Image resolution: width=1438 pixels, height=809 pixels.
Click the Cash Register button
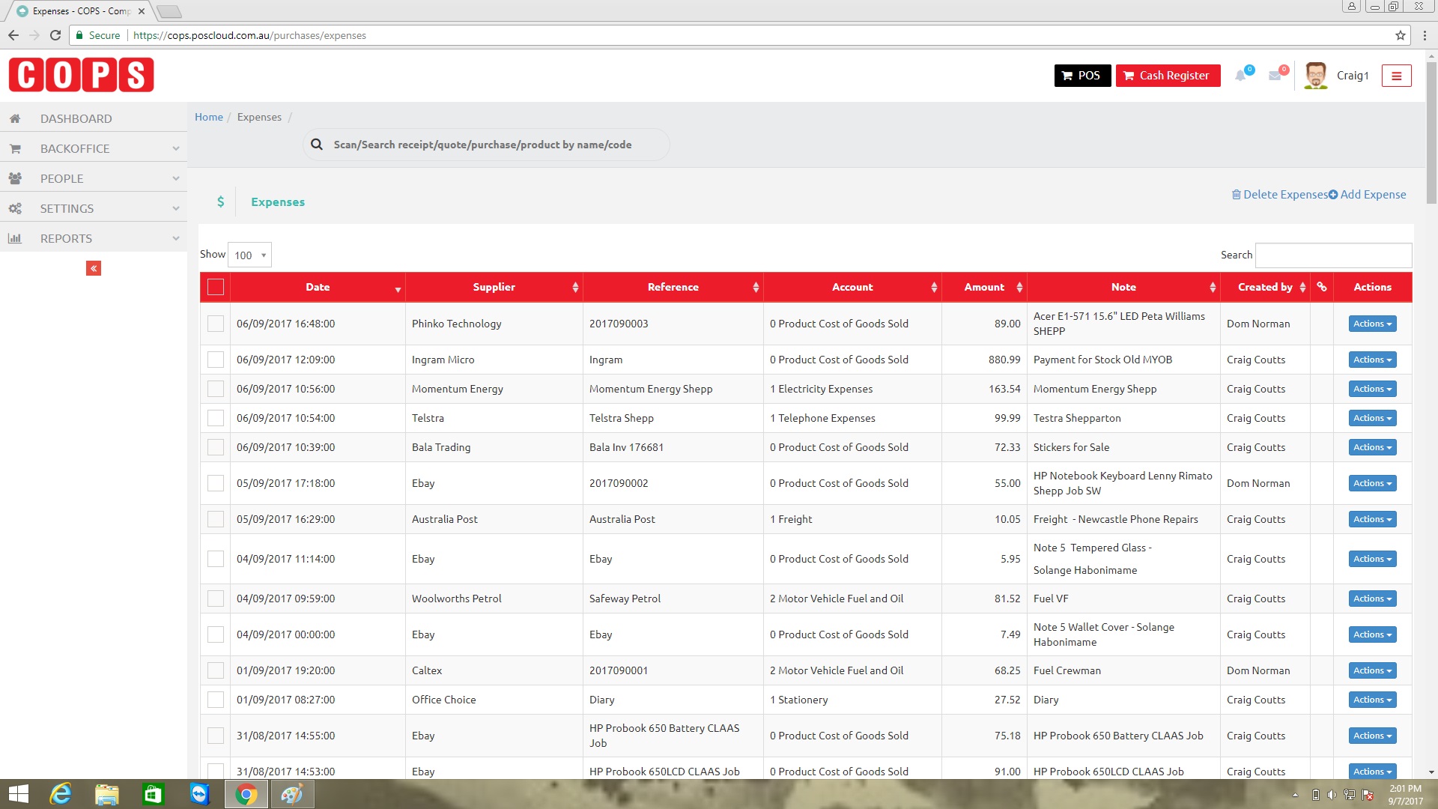pos(1168,76)
